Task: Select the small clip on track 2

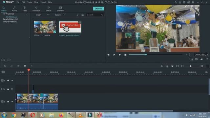Action: point(33,89)
